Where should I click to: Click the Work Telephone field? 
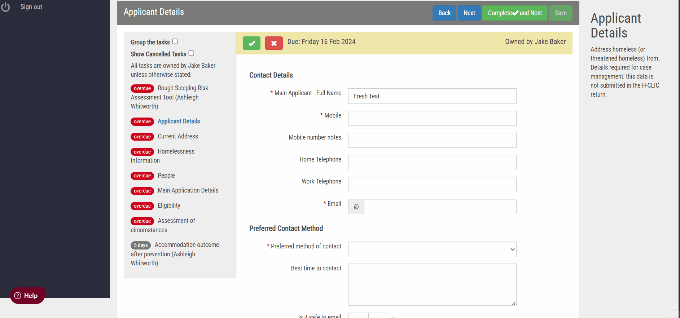click(x=432, y=184)
